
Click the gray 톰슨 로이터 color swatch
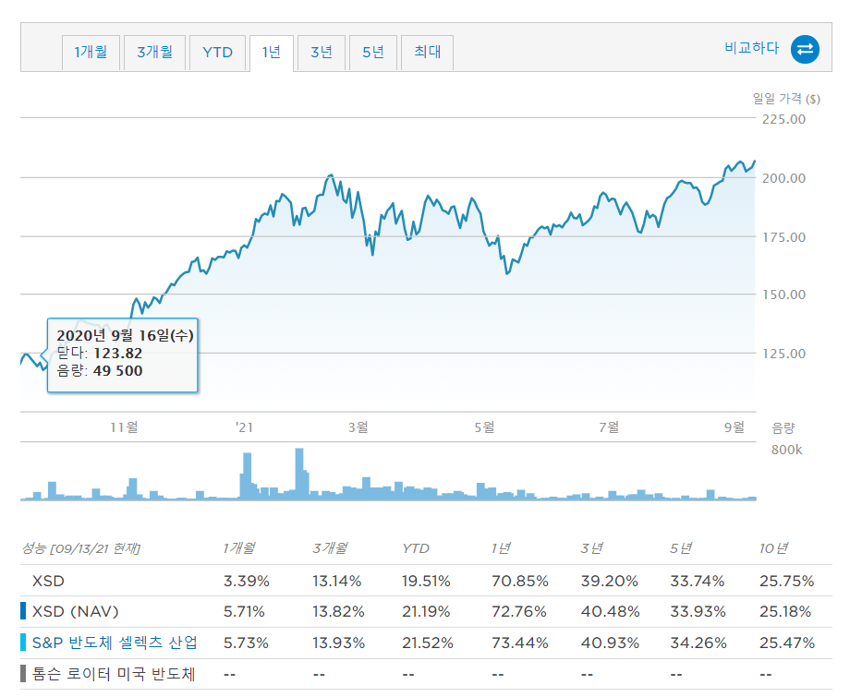pos(23,673)
